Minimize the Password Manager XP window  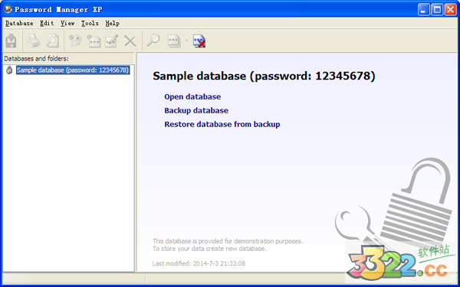coord(424,10)
